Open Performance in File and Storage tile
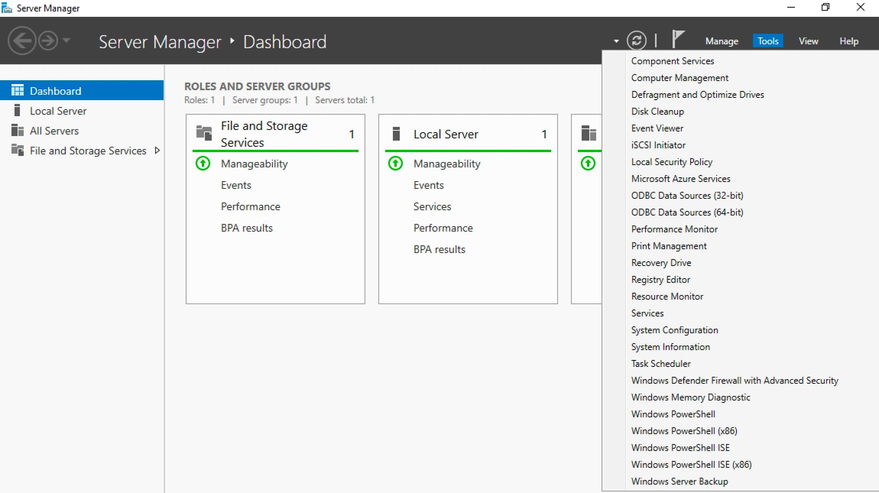Image resolution: width=879 pixels, height=493 pixels. pos(250,206)
